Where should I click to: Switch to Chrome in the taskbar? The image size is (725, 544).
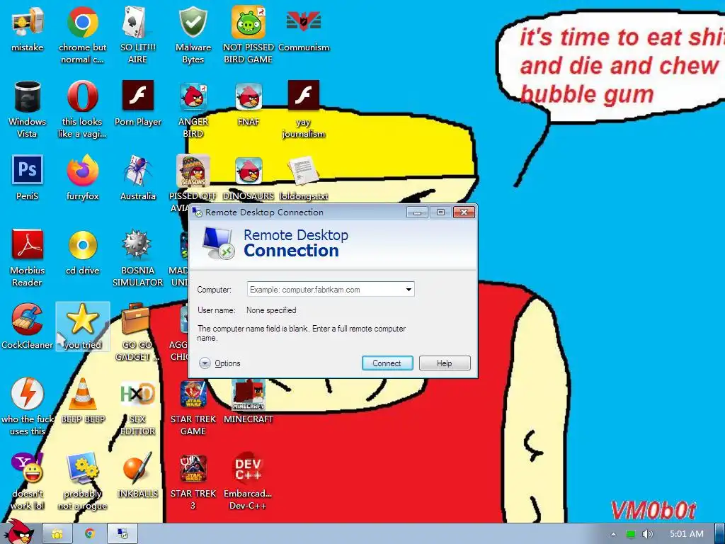pyautogui.click(x=90, y=534)
